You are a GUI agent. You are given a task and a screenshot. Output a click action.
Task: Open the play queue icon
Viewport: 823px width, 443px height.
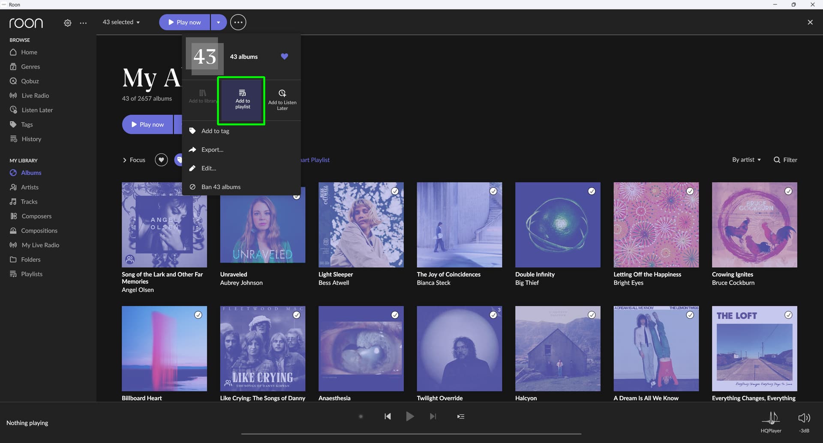click(461, 416)
